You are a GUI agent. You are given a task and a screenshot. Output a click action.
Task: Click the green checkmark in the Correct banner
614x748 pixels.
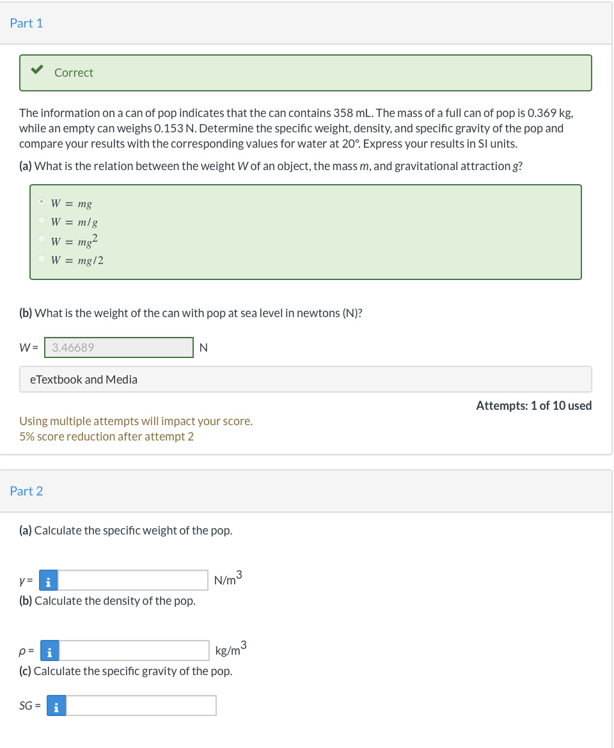tap(37, 69)
